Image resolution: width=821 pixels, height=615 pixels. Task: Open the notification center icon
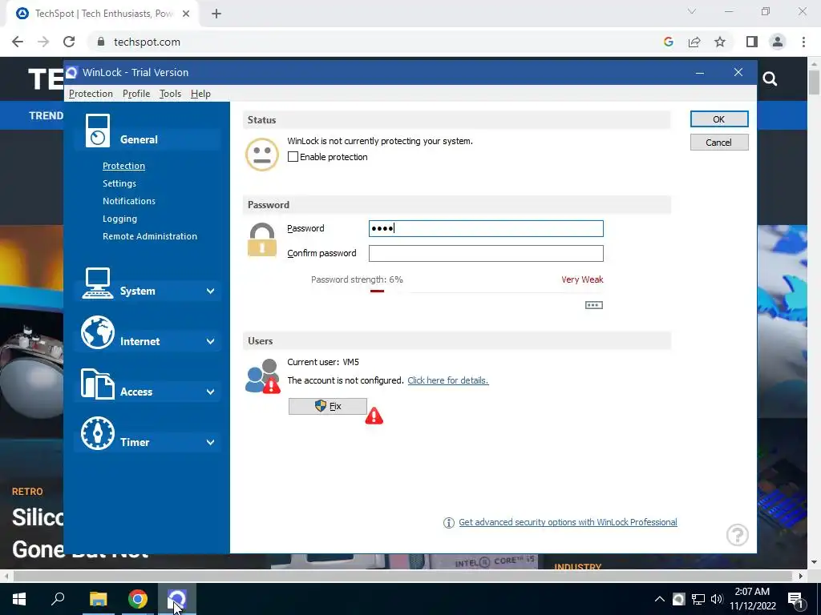point(795,599)
